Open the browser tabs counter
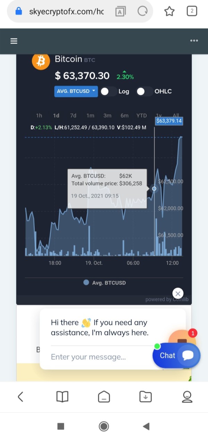The width and height of the screenshot is (208, 440). 192,11
